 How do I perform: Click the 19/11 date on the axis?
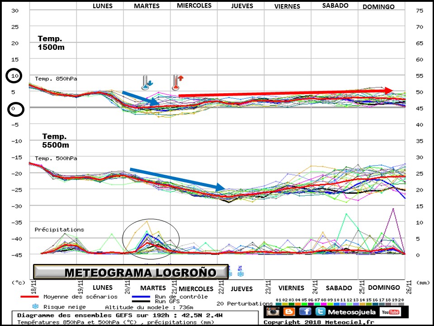[x=81, y=287]
